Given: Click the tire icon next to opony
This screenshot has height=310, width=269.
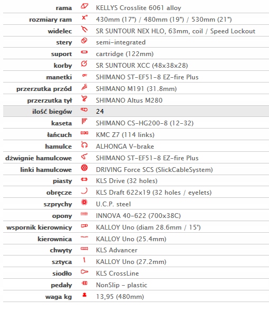Looking at the screenshot, I should pos(85,214).
